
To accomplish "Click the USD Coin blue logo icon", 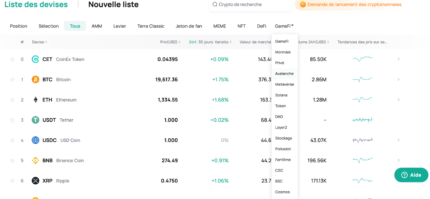I will (x=35, y=140).
